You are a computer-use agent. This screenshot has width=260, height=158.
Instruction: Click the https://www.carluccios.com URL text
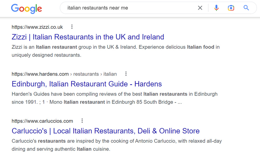(42, 121)
